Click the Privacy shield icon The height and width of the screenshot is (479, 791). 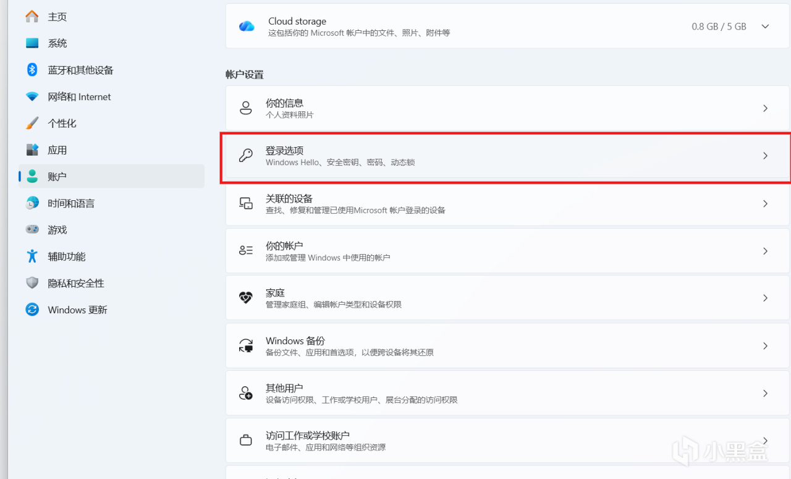(32, 282)
